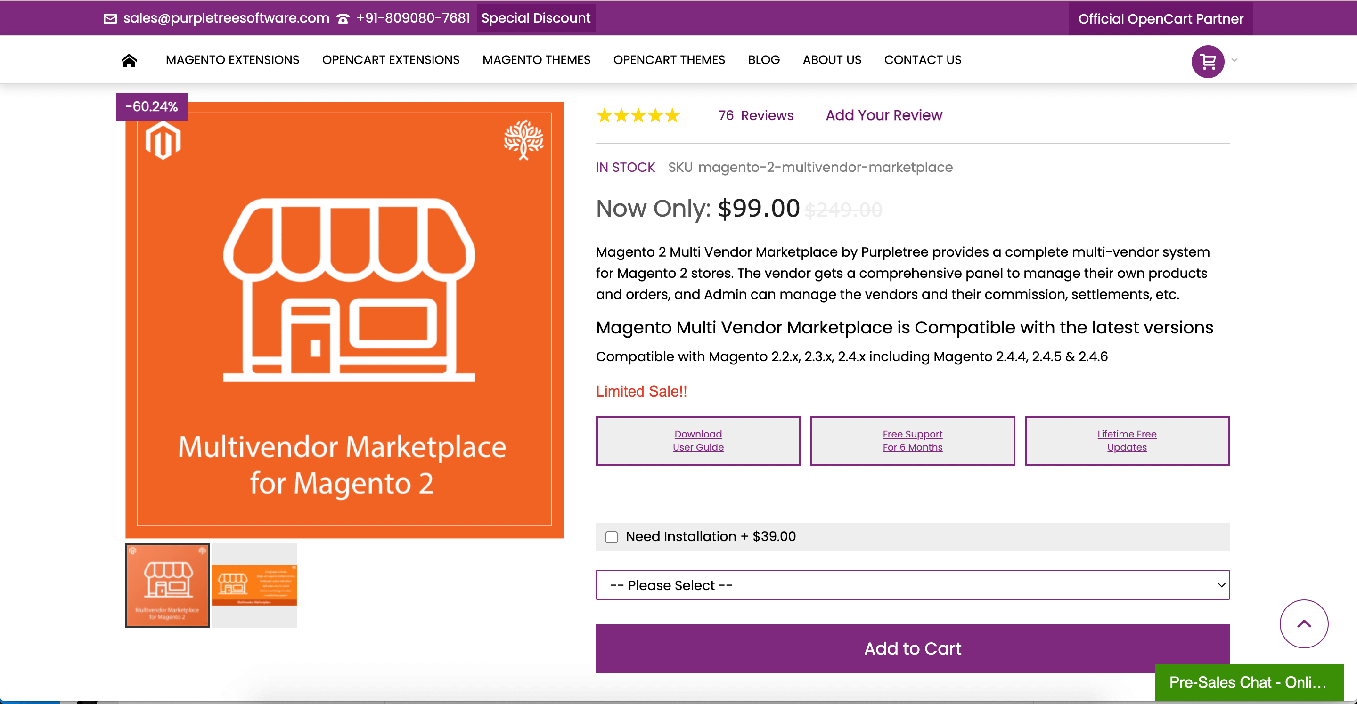1357x704 pixels.
Task: Go to the Blog menu item
Action: (763, 60)
